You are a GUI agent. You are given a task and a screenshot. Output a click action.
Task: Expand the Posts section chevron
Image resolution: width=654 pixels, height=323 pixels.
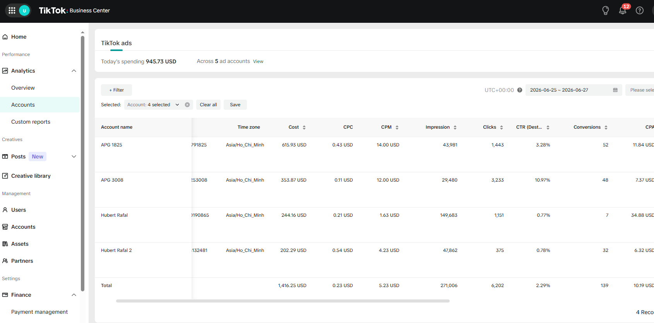pos(74,156)
